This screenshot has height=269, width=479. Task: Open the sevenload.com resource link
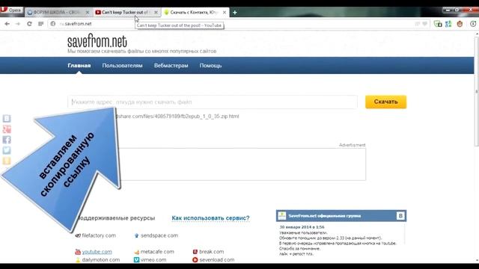pos(217,260)
